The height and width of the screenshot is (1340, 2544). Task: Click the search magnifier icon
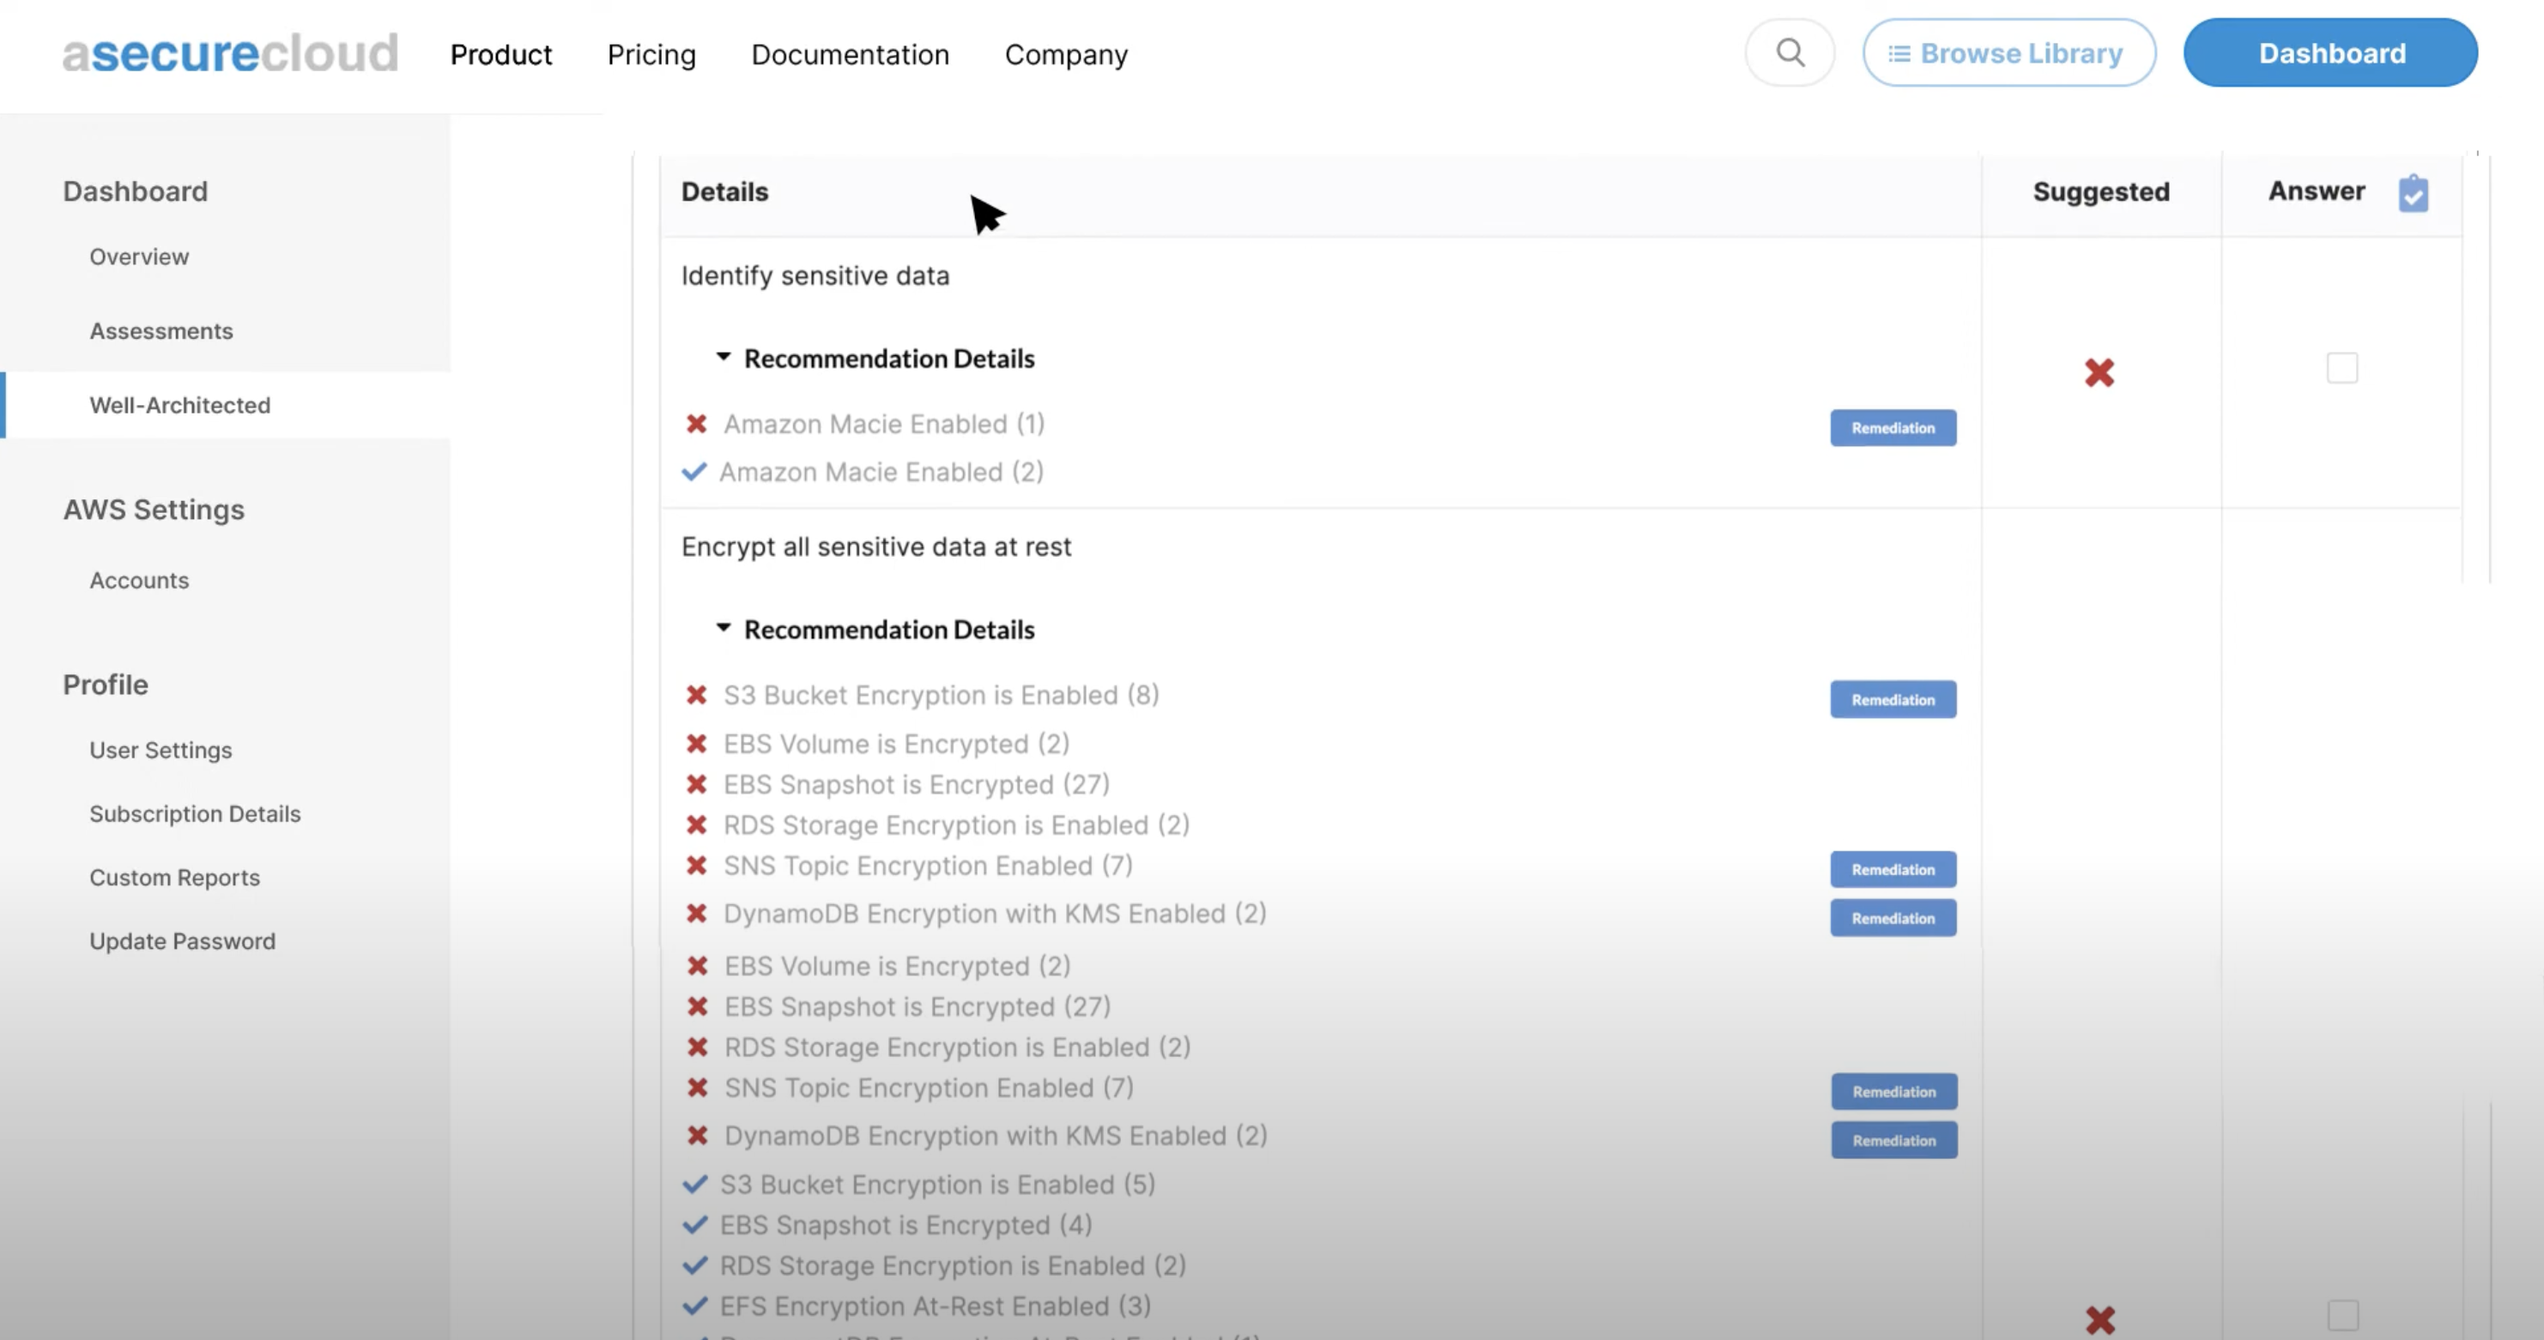pyautogui.click(x=1790, y=52)
